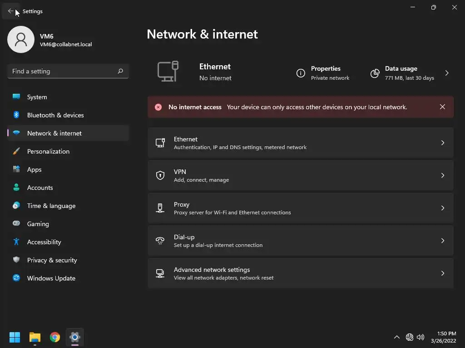Click the Properties info icon
Image resolution: width=465 pixels, height=348 pixels.
tap(301, 73)
